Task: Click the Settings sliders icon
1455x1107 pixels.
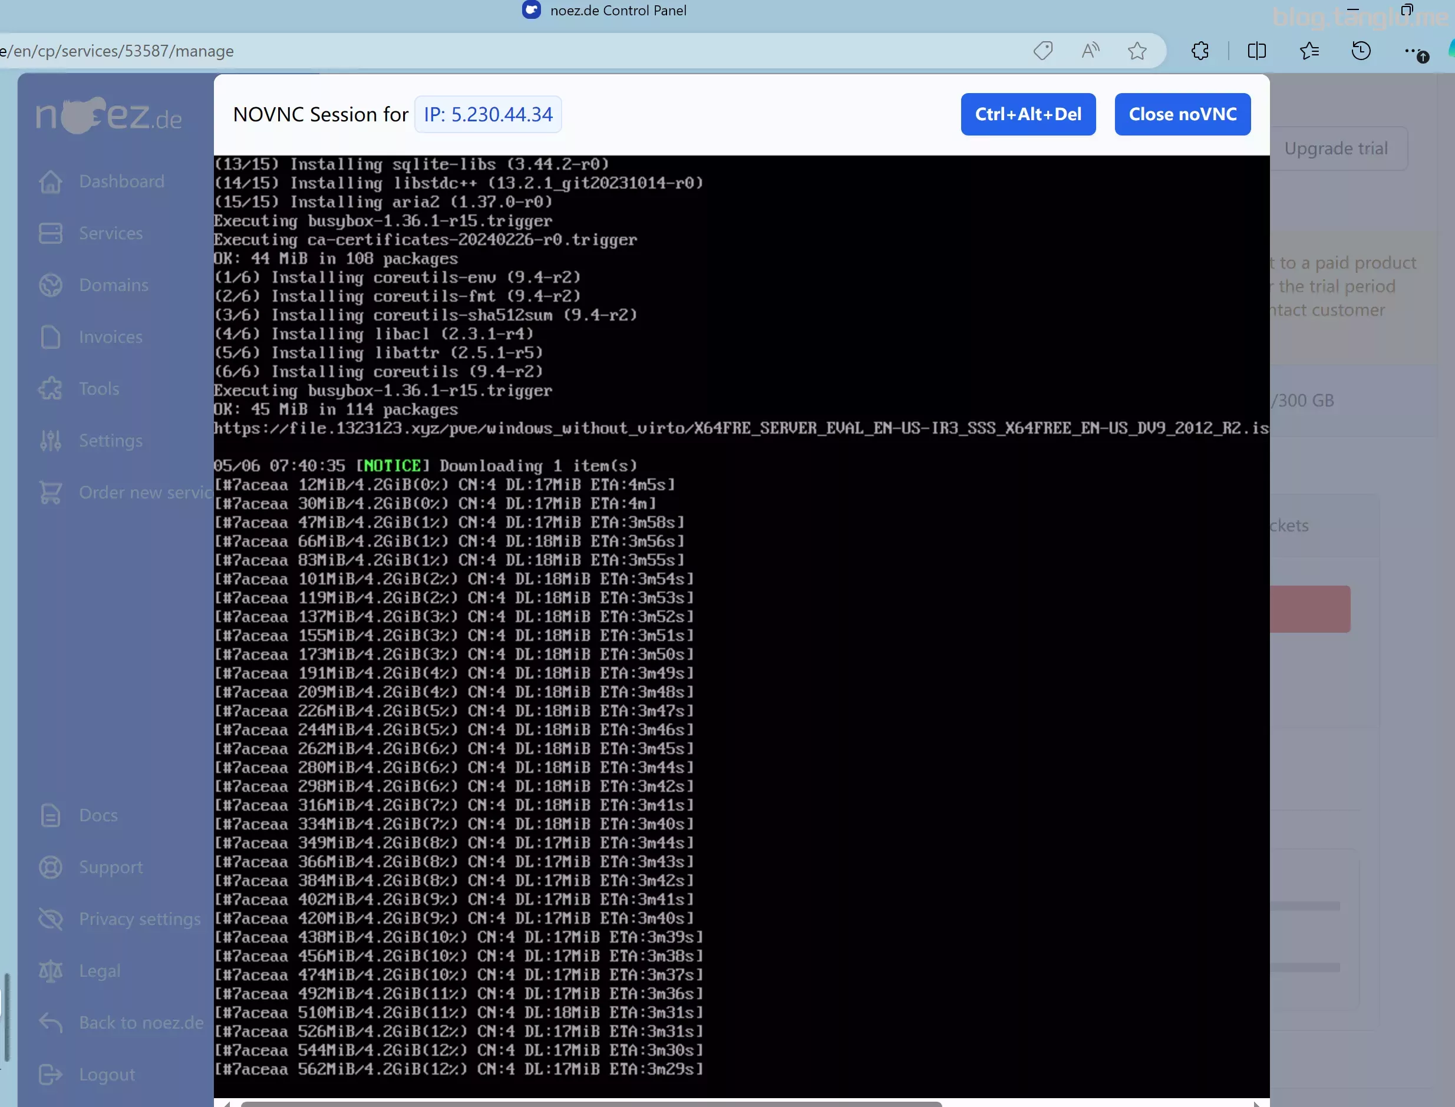Action: (51, 441)
